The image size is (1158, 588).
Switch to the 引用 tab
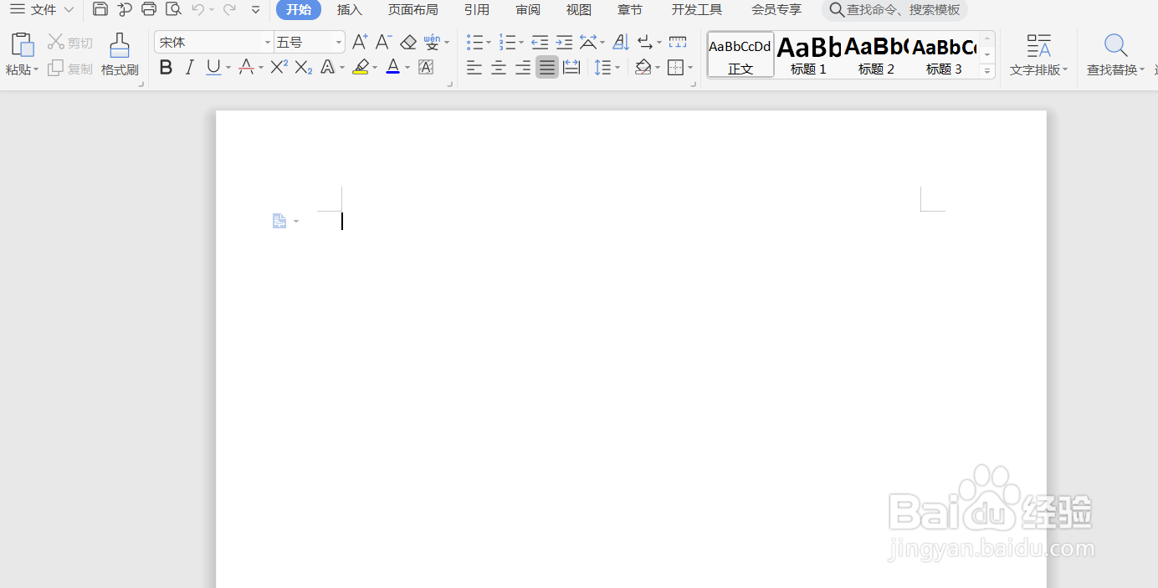pos(477,10)
